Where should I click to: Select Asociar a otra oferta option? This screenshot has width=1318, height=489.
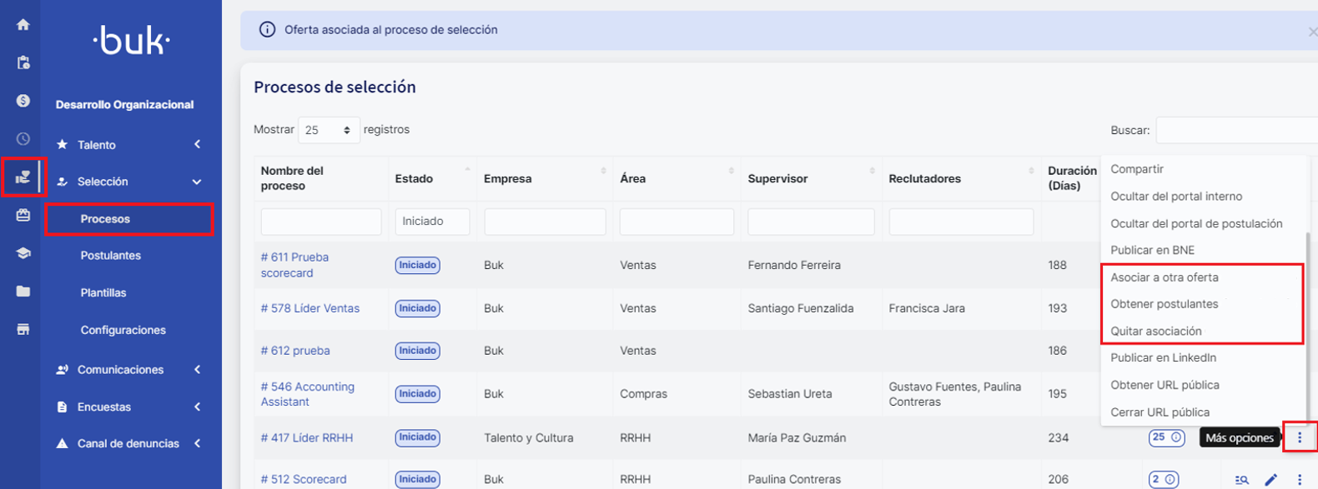pyautogui.click(x=1165, y=277)
